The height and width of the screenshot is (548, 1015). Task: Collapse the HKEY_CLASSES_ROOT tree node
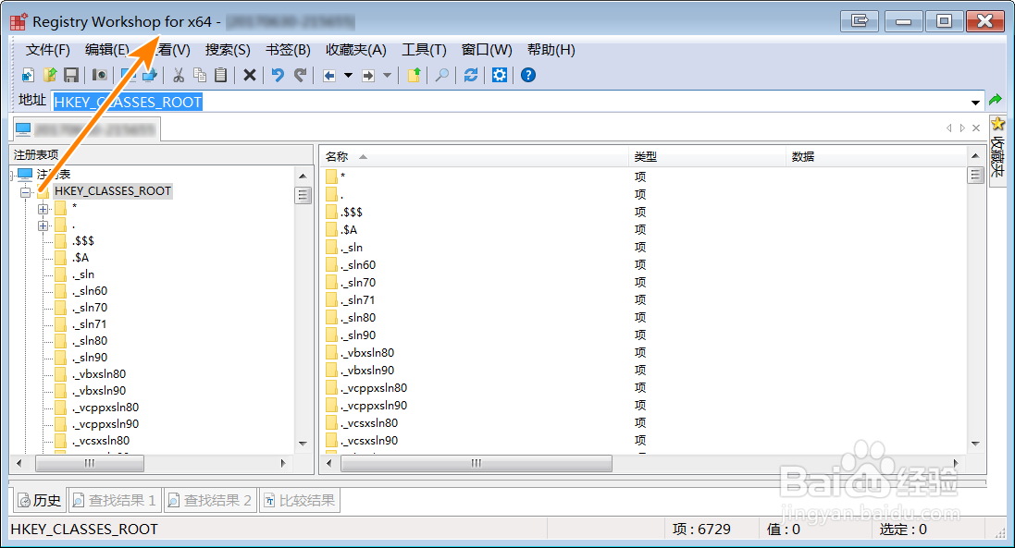(26, 192)
